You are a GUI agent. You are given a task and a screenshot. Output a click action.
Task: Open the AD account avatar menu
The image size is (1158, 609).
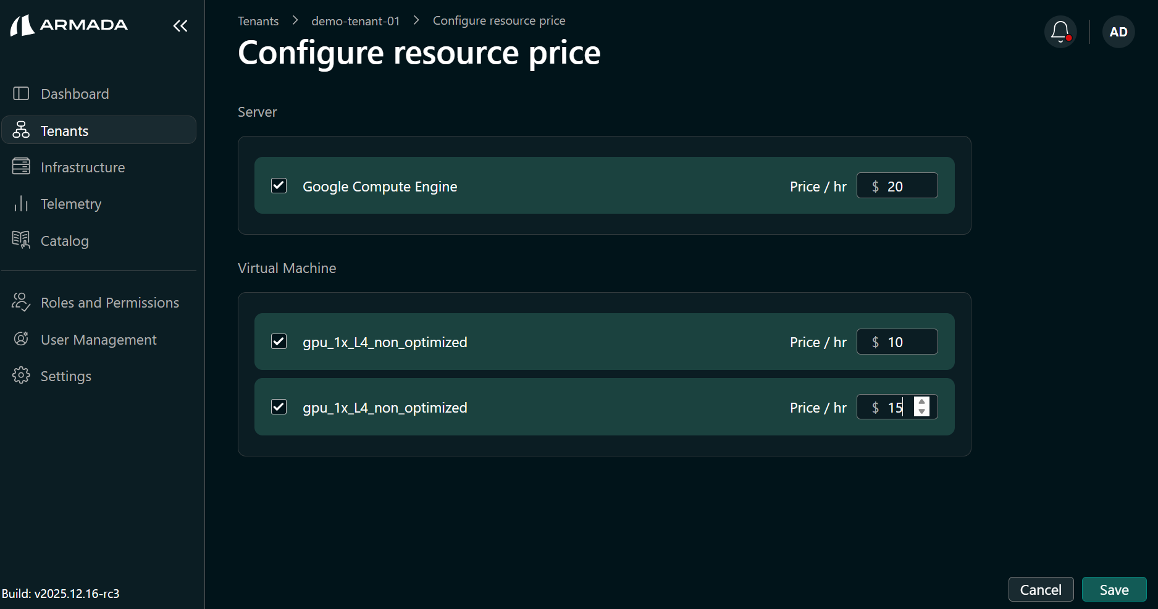(x=1118, y=31)
